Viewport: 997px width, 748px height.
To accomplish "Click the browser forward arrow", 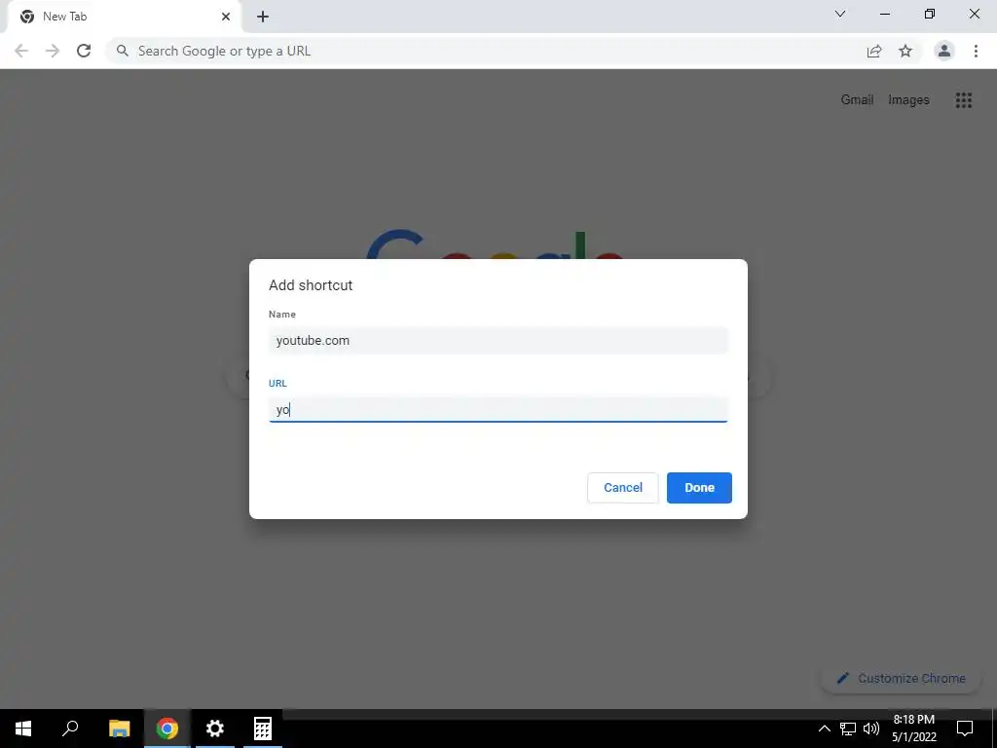I will [53, 51].
